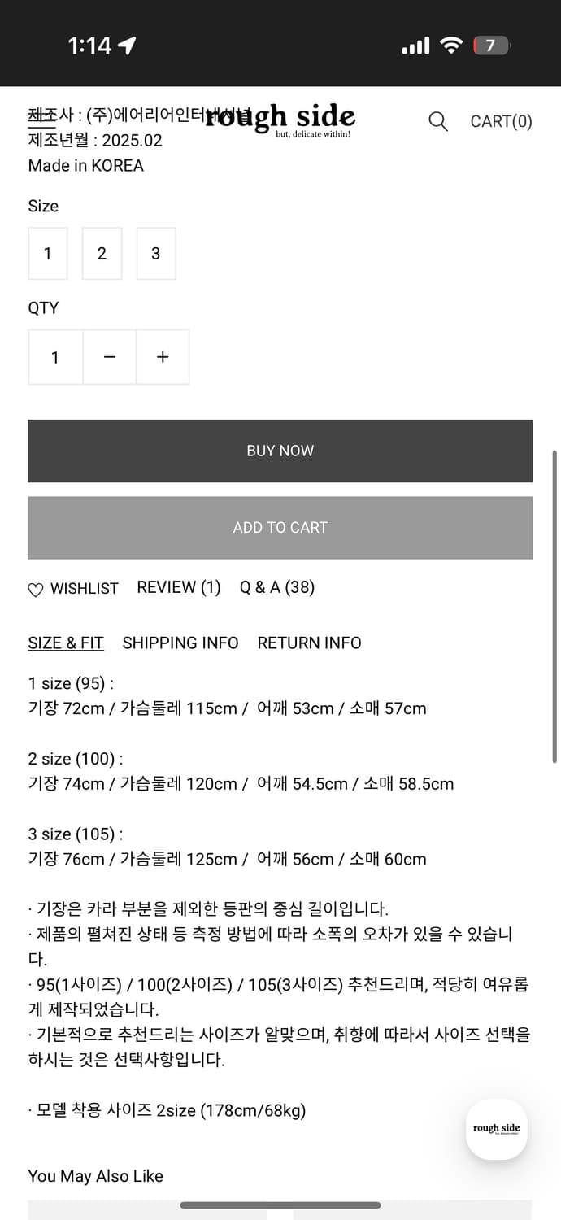Select size 3
The height and width of the screenshot is (1220, 561).
click(155, 253)
